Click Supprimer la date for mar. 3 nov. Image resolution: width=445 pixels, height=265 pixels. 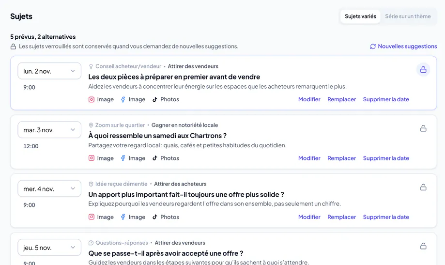tap(386, 158)
